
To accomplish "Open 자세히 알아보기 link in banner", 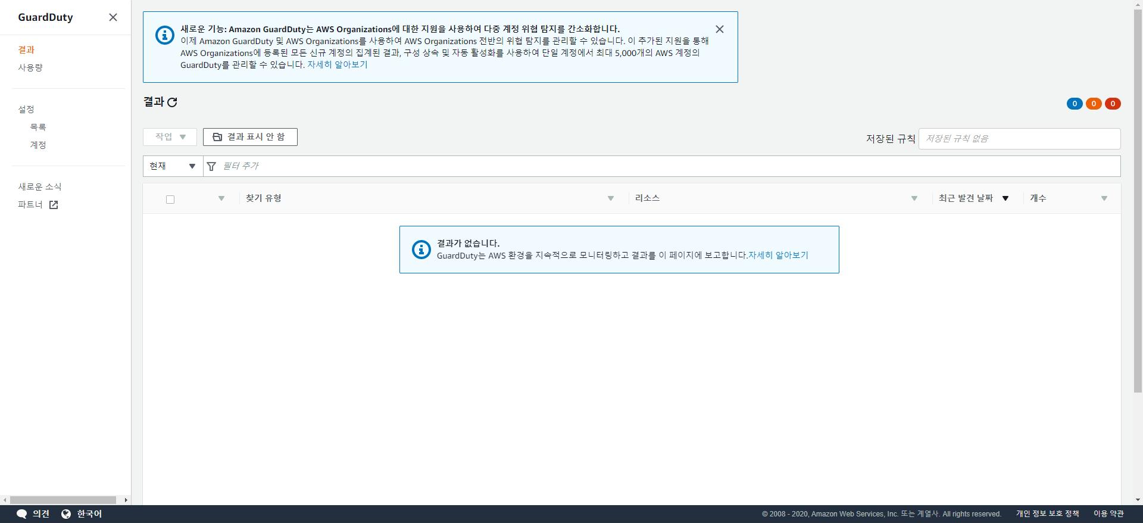I will [338, 65].
